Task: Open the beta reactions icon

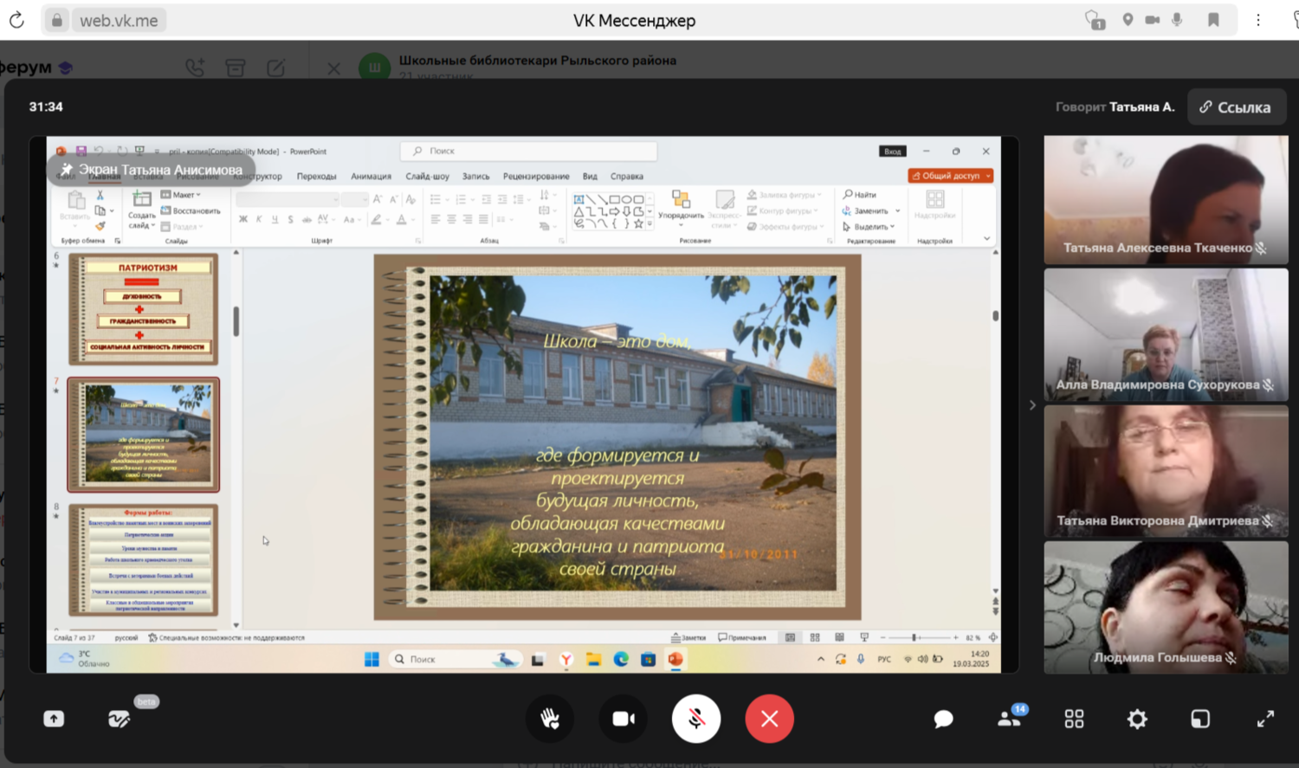Action: (x=119, y=719)
